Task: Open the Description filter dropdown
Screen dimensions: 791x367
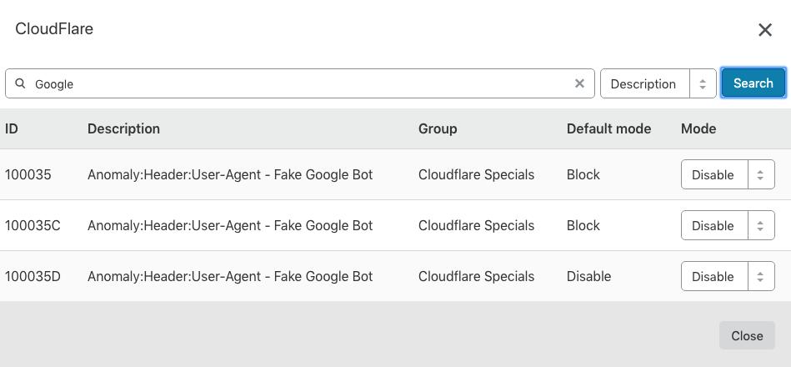Action: pos(658,83)
